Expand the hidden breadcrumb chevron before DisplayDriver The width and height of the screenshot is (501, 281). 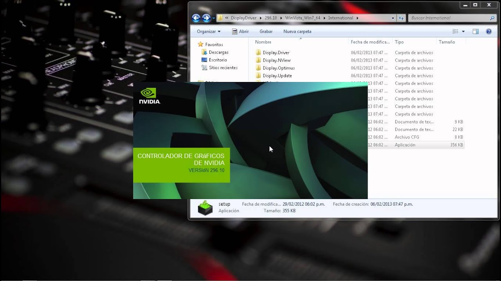(x=227, y=18)
